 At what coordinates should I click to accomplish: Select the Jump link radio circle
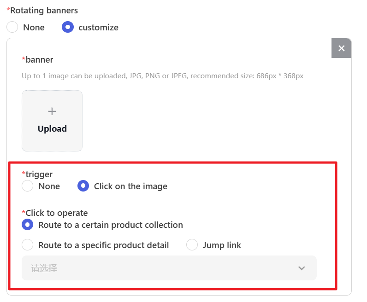(x=192, y=245)
